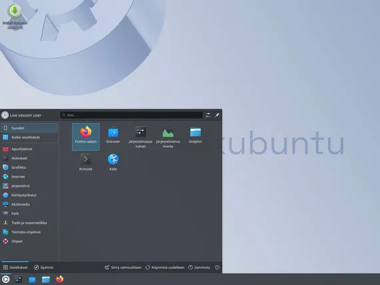
Task: Open Firefox from the taskbar
Action: coord(59,279)
